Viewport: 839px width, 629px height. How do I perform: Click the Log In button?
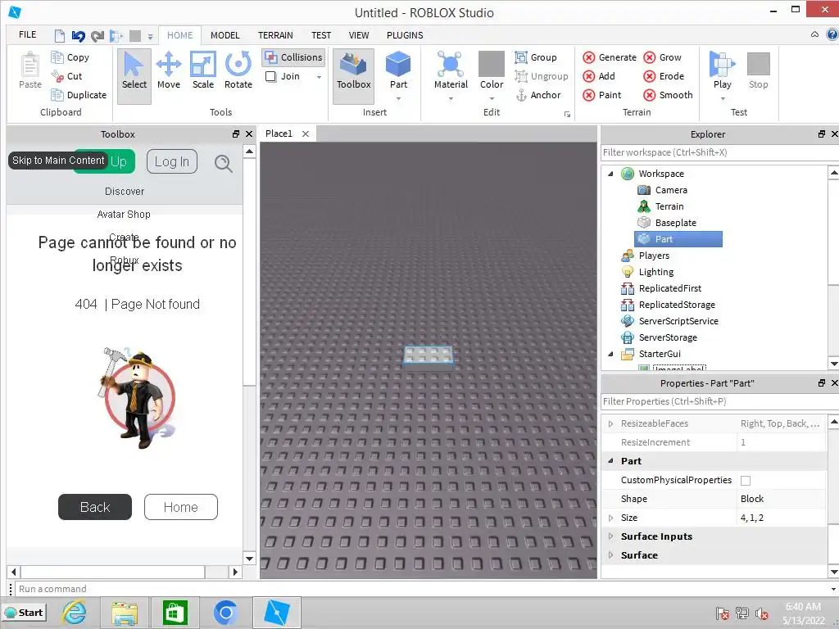coord(172,161)
